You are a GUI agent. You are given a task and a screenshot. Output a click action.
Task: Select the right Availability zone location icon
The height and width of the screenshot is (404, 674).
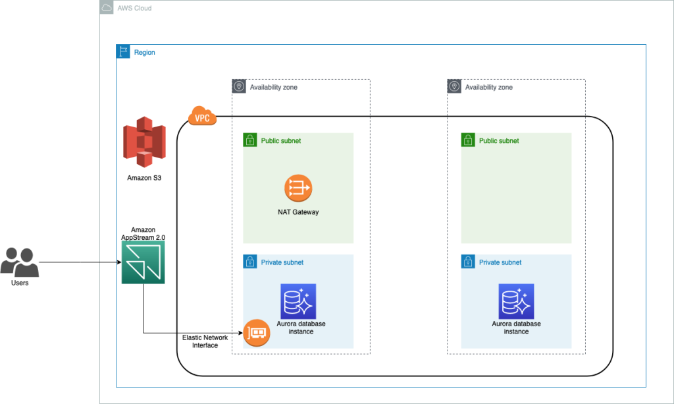(454, 85)
